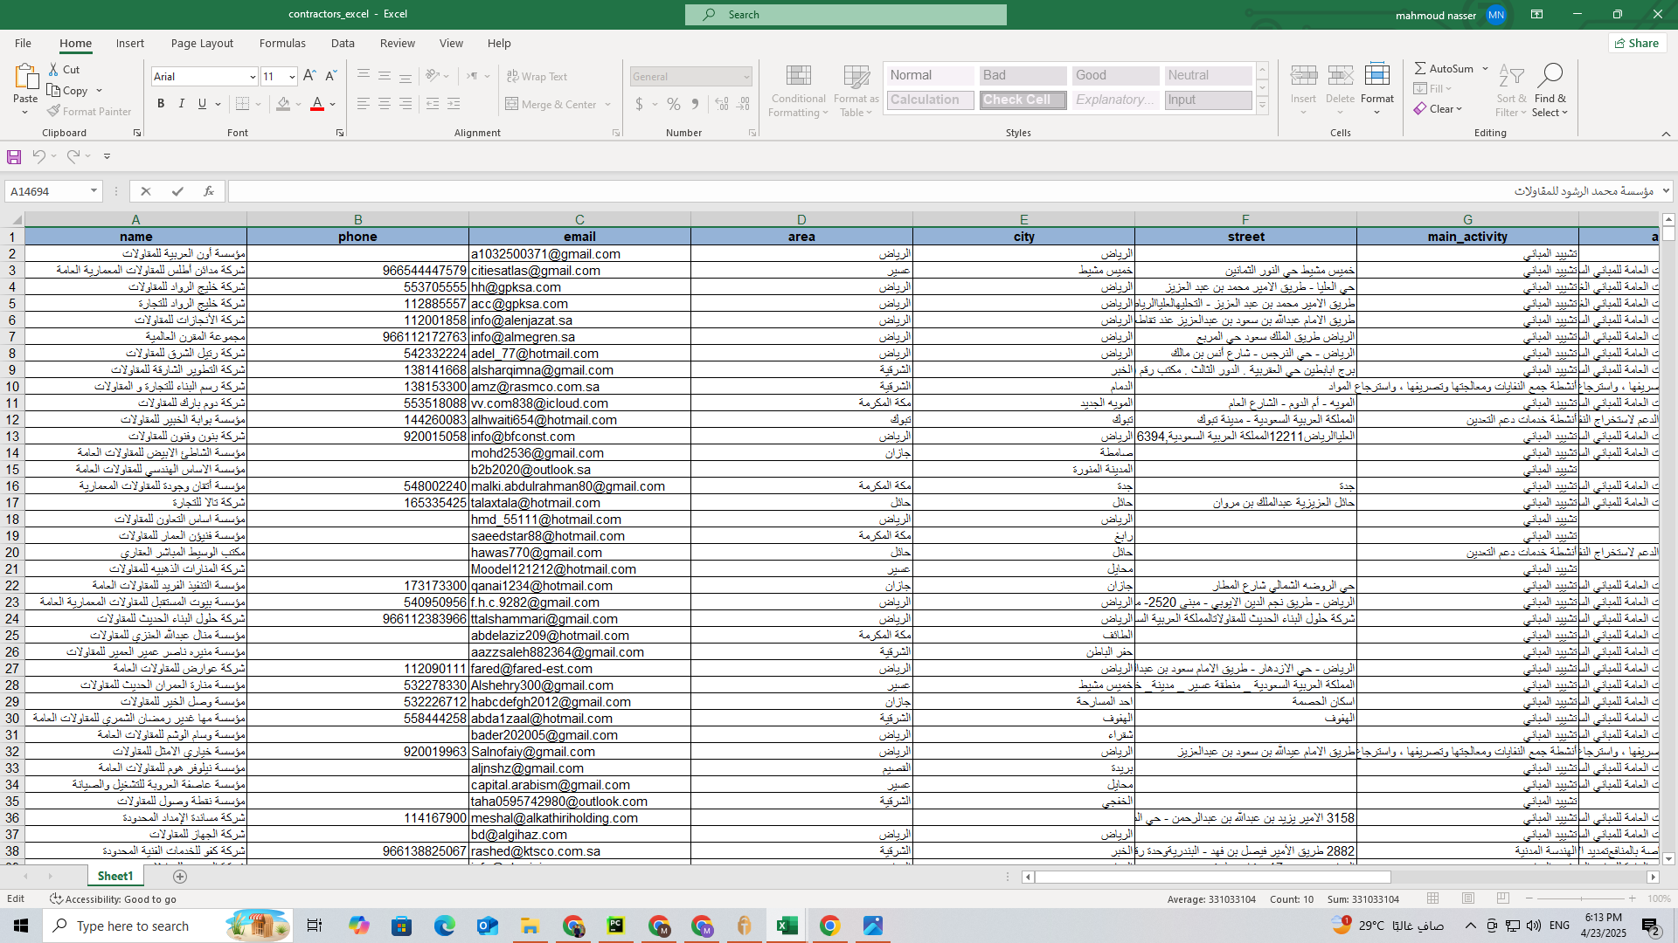
Task: Click the Excel icon in Windows taskbar
Action: (x=787, y=926)
